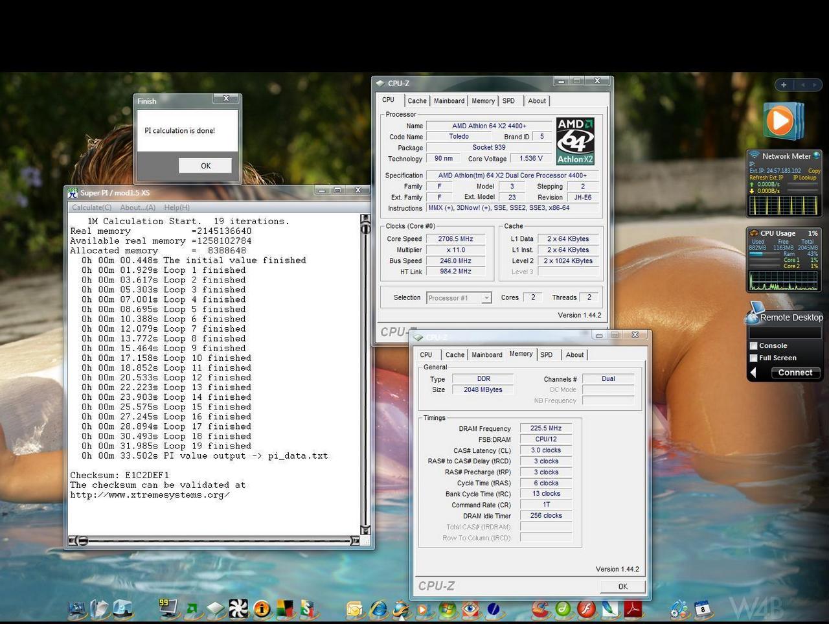Image resolution: width=829 pixels, height=624 pixels.
Task: Click IP Lookup in Network Meter
Action: click(x=804, y=178)
